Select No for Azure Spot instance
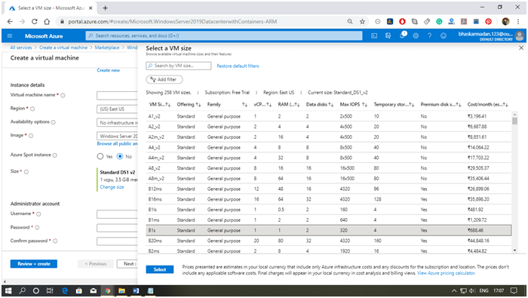Screen dimensions: 528x298 (x=120, y=156)
